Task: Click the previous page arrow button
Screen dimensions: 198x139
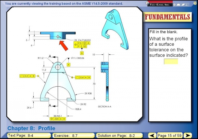Action: click(x=152, y=136)
